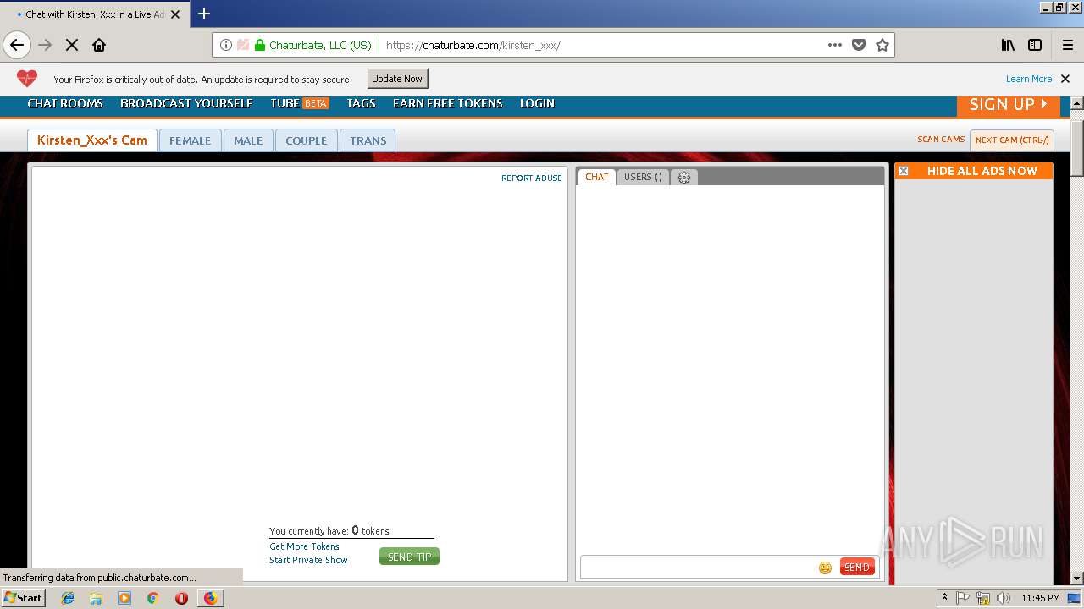Image resolution: width=1084 pixels, height=609 pixels.
Task: Click the show desktop button
Action: tap(1075, 598)
